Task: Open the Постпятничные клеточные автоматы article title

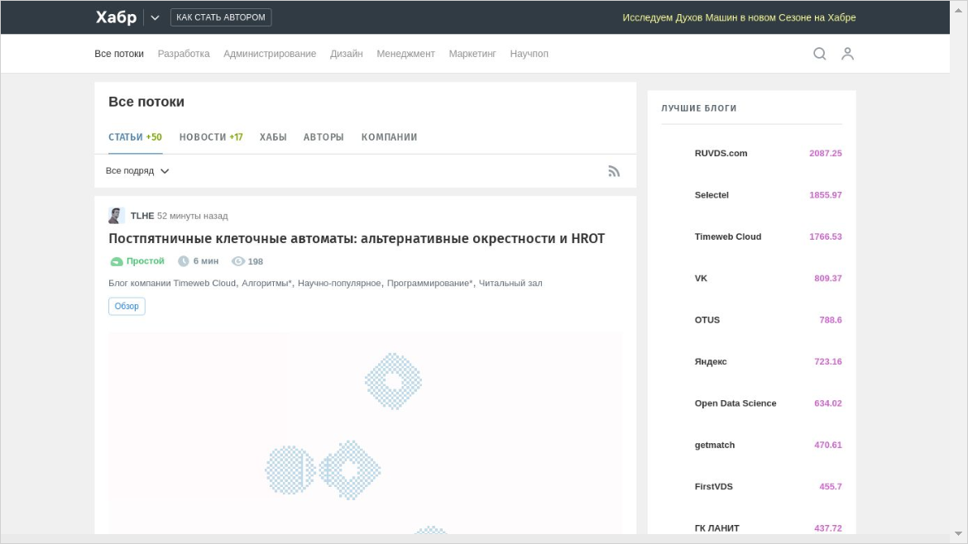Action: pos(357,239)
